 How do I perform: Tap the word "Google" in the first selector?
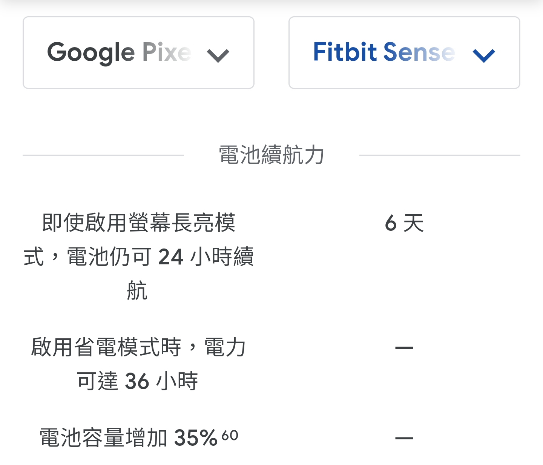[x=91, y=52]
